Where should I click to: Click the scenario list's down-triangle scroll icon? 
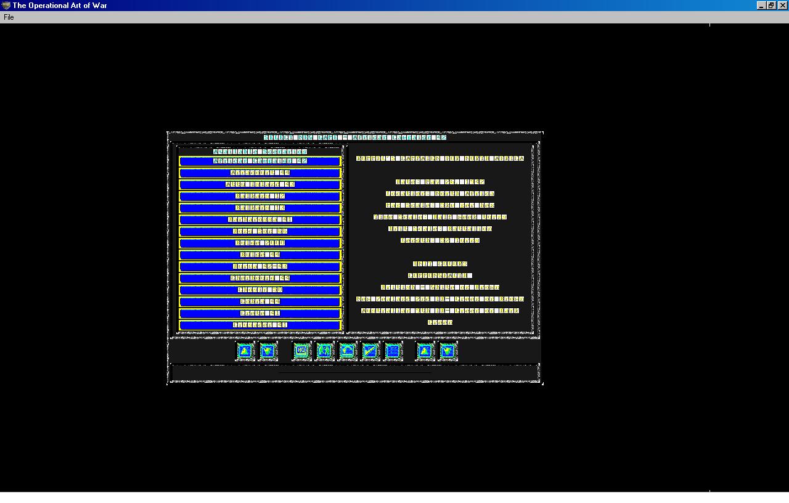click(268, 351)
